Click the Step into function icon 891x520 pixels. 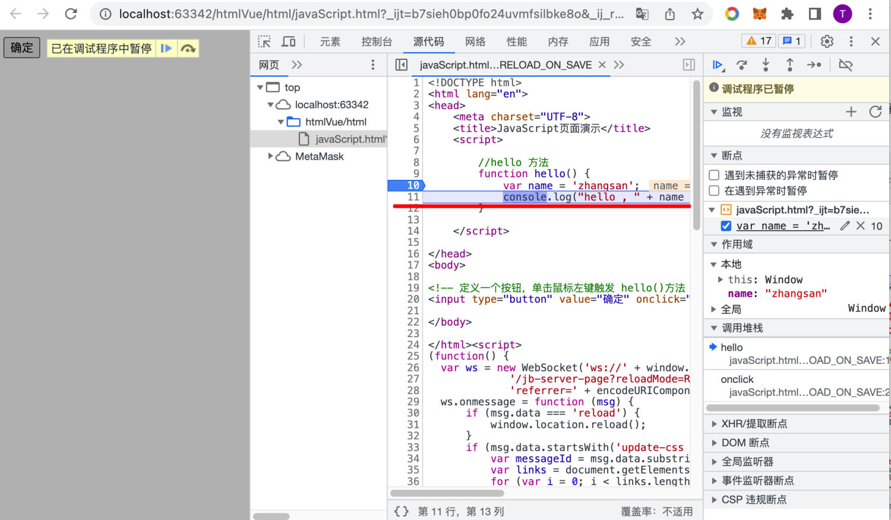(766, 65)
